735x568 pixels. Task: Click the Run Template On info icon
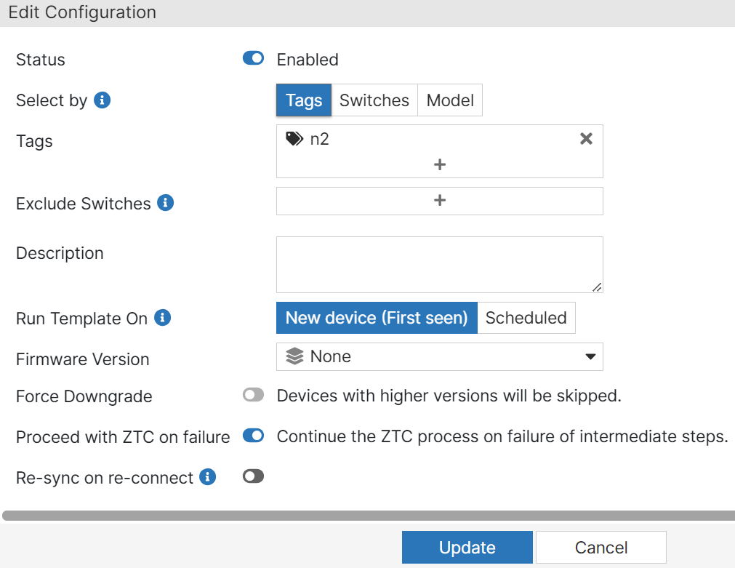click(163, 318)
